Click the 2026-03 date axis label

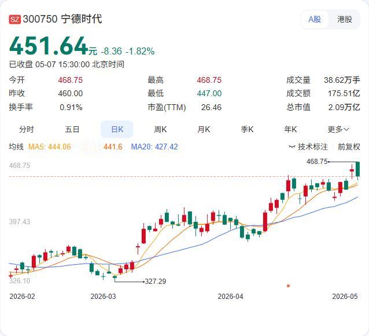click(103, 297)
